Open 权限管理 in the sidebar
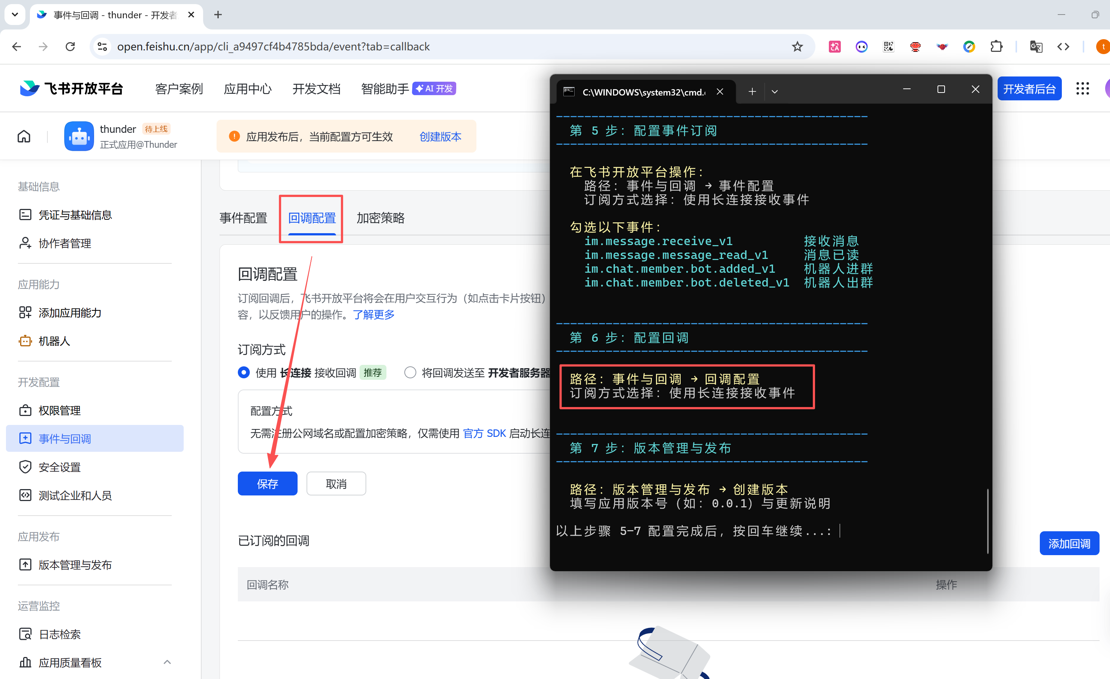Viewport: 1110px width, 679px height. [59, 410]
